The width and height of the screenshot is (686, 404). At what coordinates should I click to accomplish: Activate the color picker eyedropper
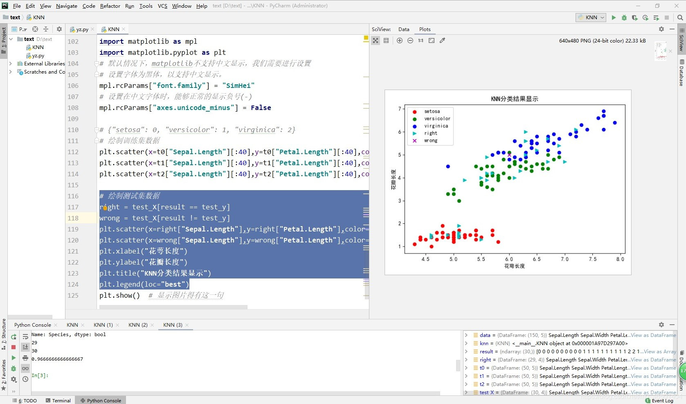click(442, 40)
